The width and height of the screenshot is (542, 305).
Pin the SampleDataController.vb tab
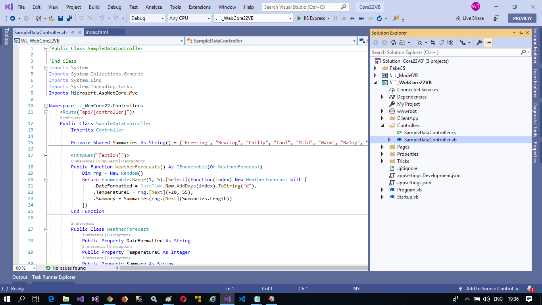[x=72, y=32]
